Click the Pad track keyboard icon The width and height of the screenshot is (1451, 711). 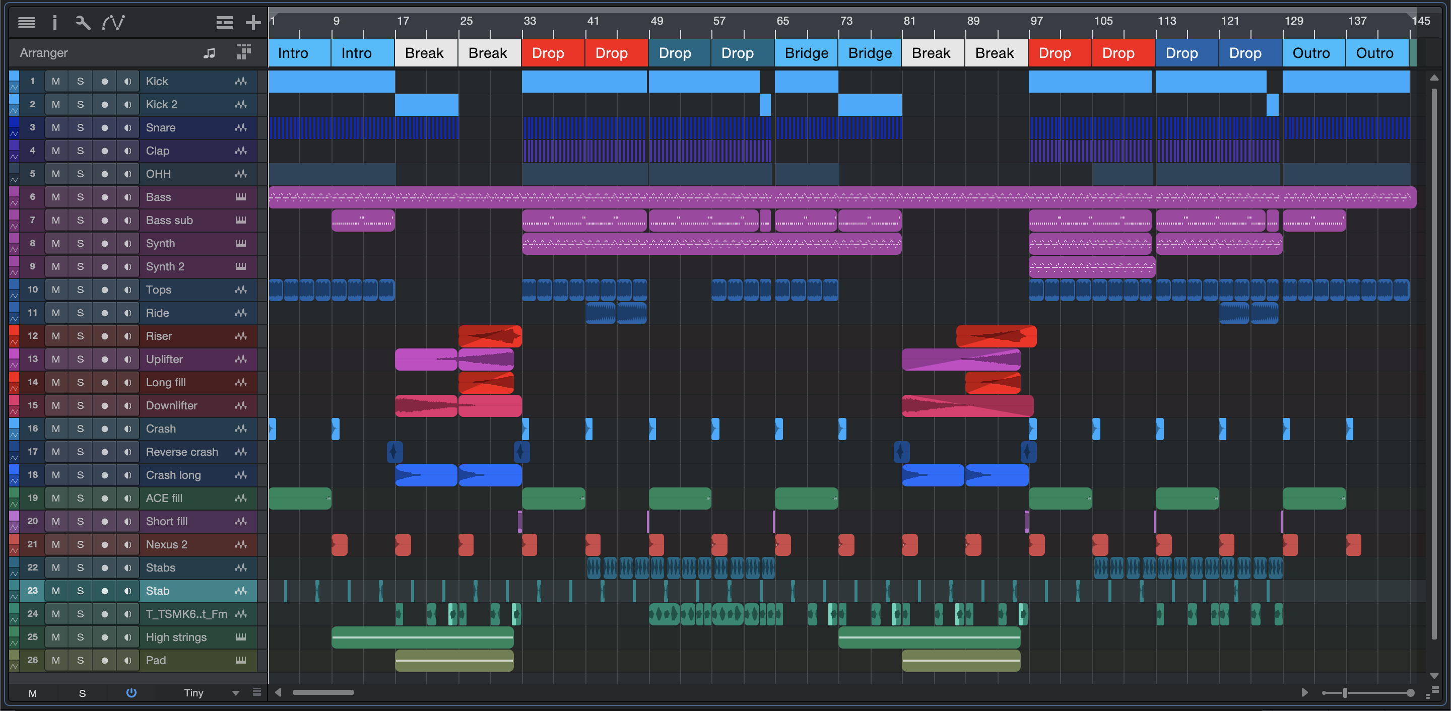240,660
